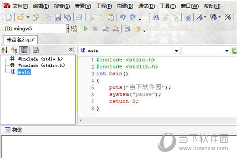Open the 查看(V) menu
237x158 pixels.
pos(83,6)
